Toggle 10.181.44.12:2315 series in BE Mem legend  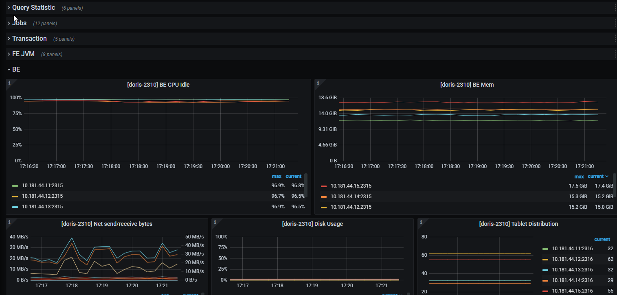coord(351,207)
